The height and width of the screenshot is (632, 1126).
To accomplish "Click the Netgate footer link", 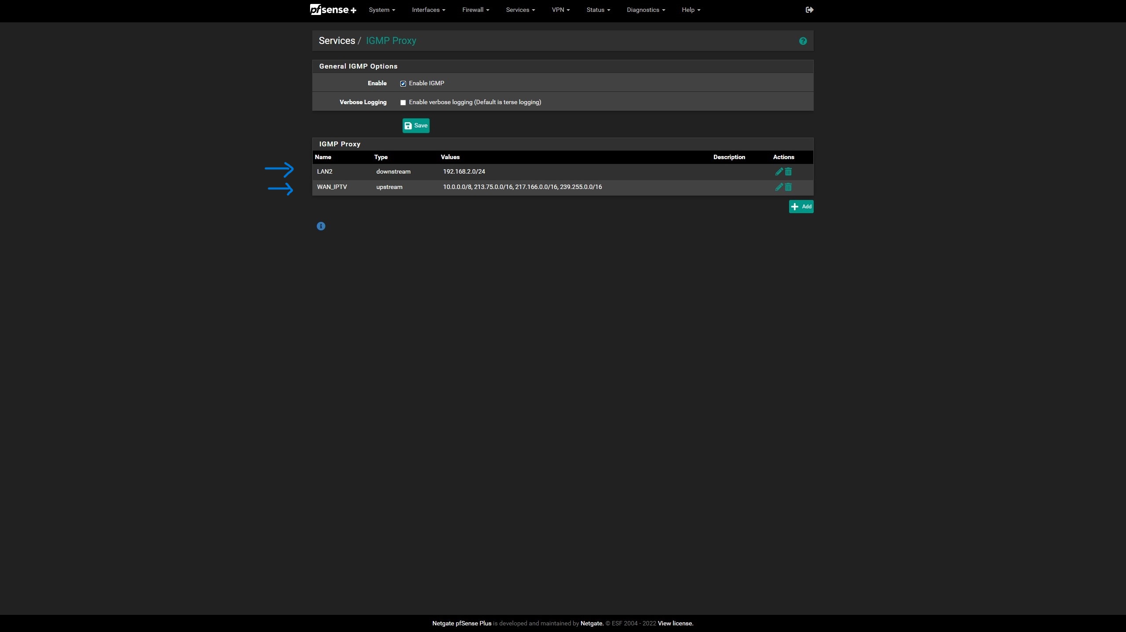I will click(591, 623).
